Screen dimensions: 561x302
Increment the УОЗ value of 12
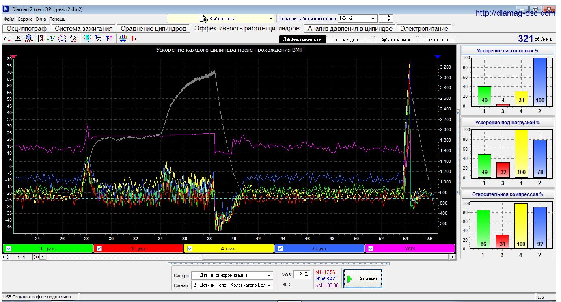(x=306, y=273)
